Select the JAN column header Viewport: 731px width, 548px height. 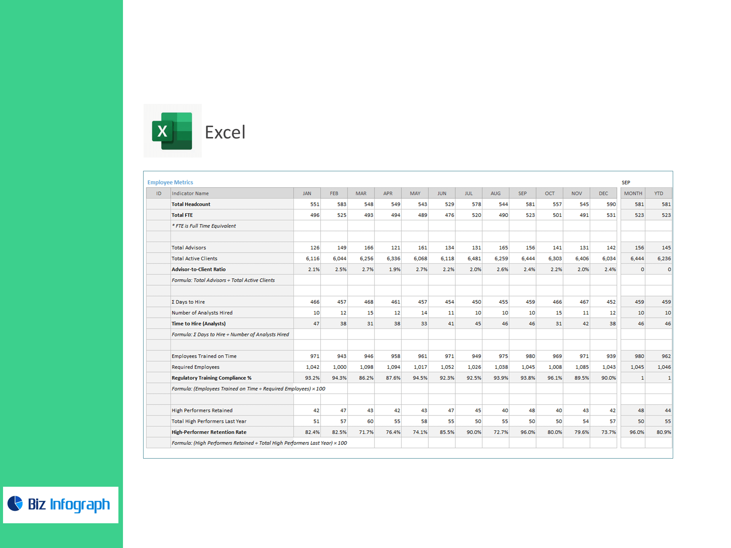point(307,193)
